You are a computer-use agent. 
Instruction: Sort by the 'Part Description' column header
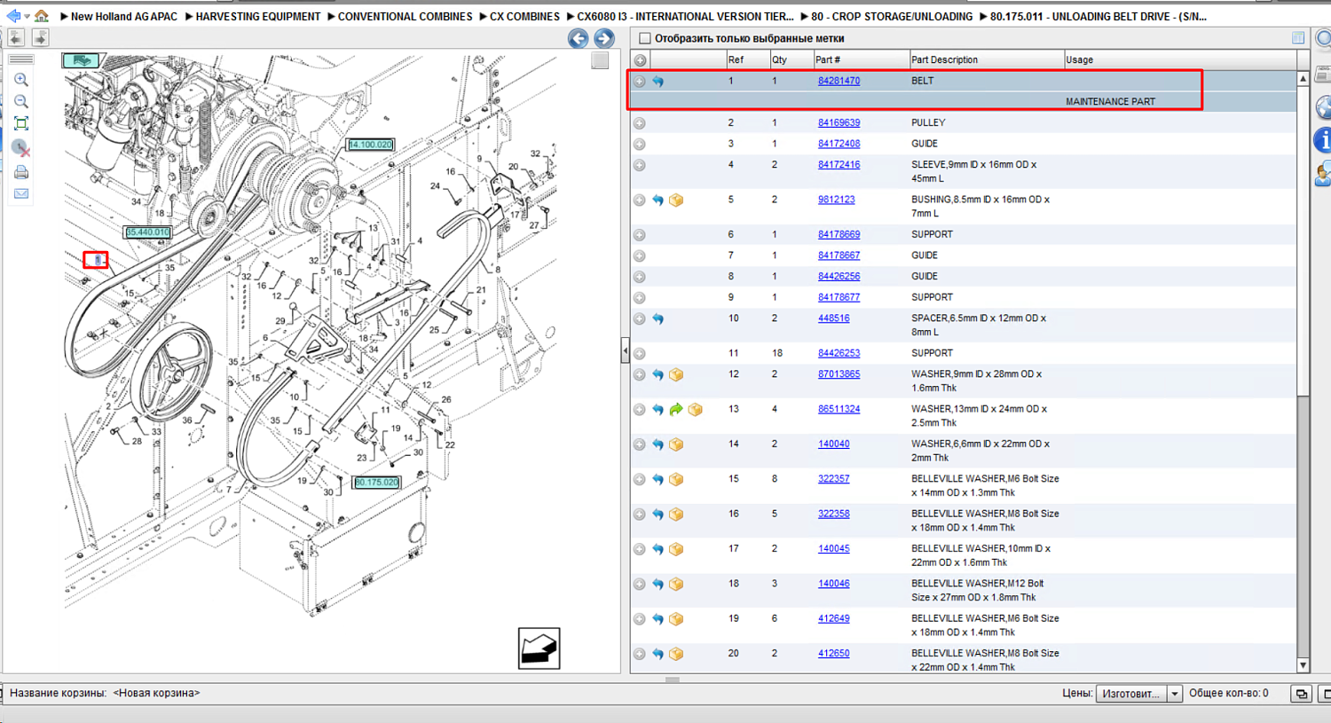point(986,60)
